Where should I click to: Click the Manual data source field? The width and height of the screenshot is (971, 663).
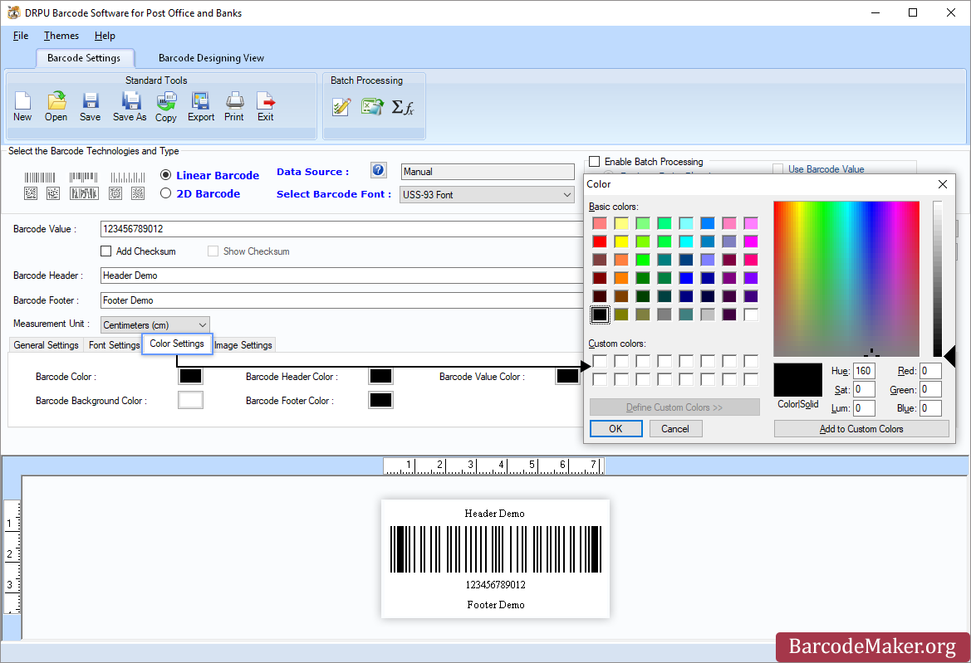(488, 171)
